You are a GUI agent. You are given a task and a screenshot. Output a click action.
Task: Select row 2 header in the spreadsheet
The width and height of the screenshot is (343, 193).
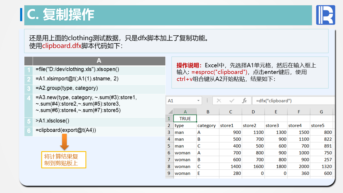tap(169, 125)
